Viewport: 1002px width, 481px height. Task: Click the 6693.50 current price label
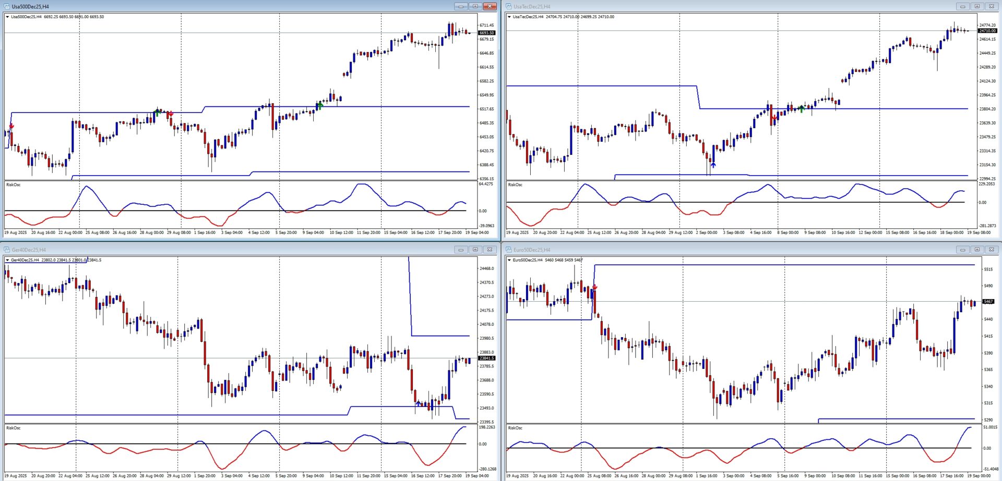486,33
